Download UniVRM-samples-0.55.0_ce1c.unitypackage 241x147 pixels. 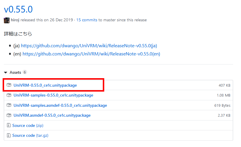coord(53,95)
